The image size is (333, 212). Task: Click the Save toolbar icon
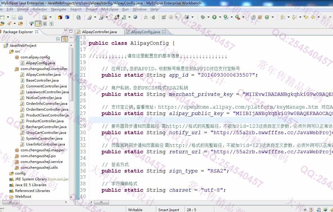[x=14, y=17]
